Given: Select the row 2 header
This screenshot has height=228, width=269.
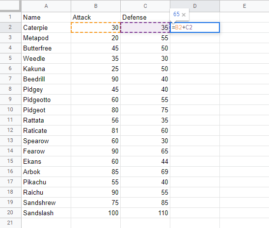Looking at the screenshot, I should coord(10,27).
